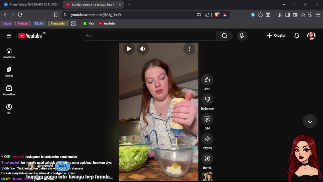Open the account avatar menu
The width and height of the screenshot is (323, 182).
[x=311, y=36]
